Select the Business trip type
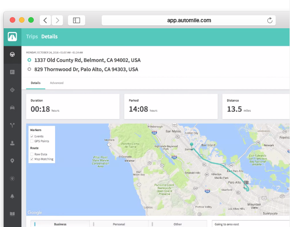The height and width of the screenshot is (227, 290). click(x=60, y=224)
